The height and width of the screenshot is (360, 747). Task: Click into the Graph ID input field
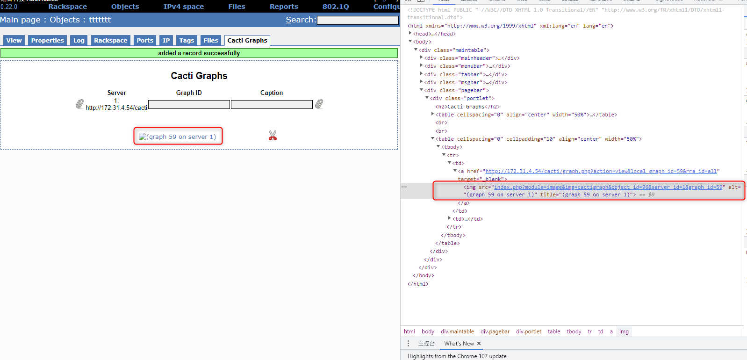click(x=189, y=104)
